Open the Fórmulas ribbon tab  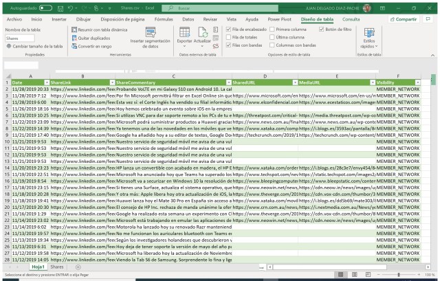164,19
